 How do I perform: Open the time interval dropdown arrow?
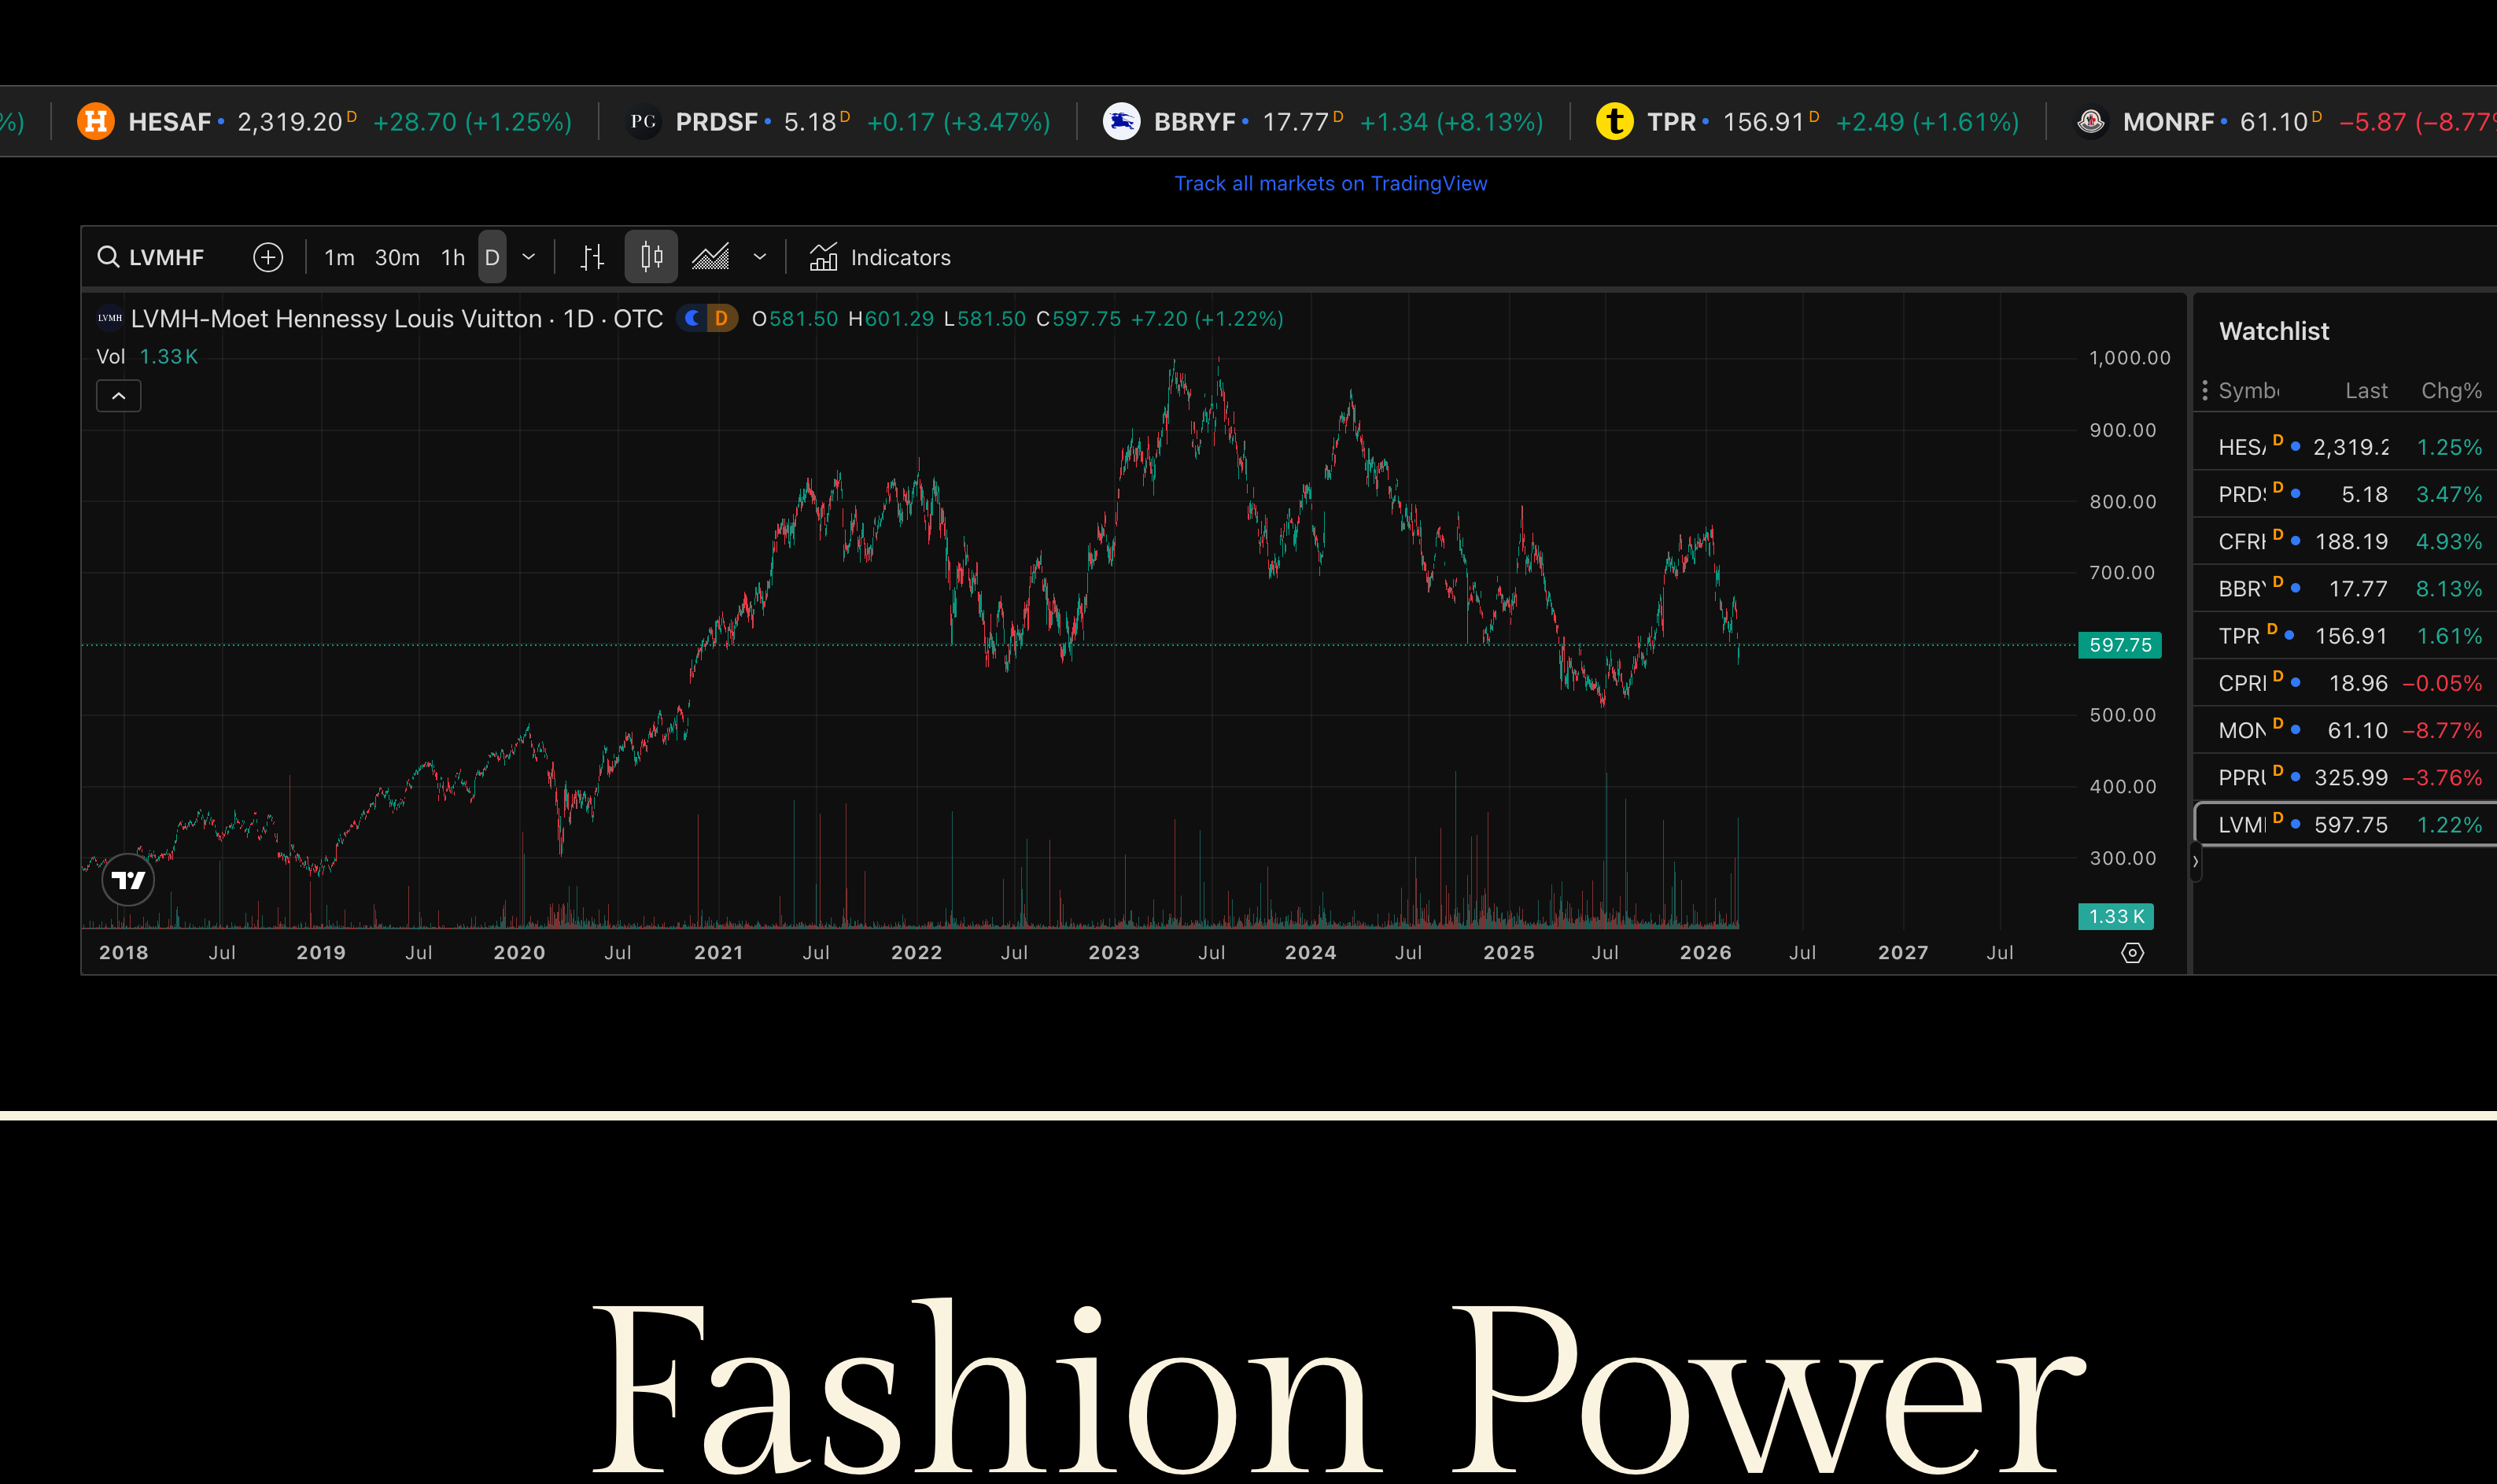click(x=529, y=258)
